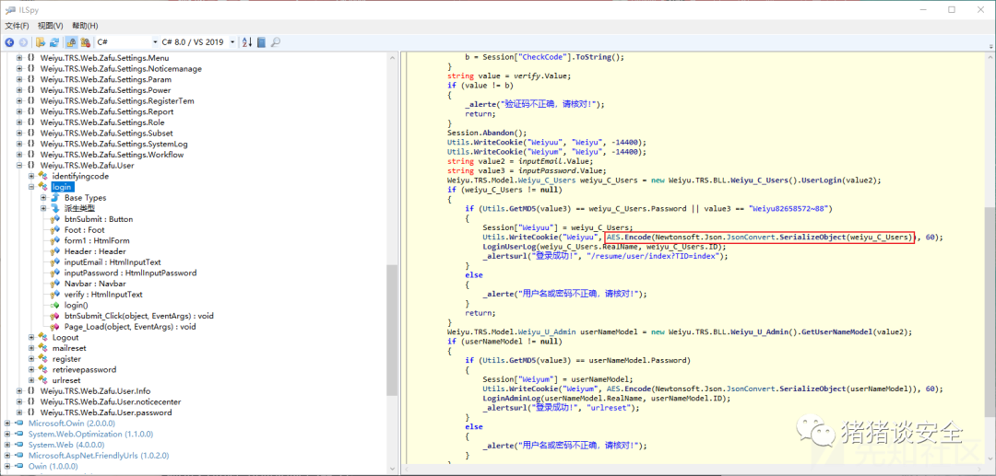
Task: Click the register class icon
Action: pyautogui.click(x=42, y=359)
